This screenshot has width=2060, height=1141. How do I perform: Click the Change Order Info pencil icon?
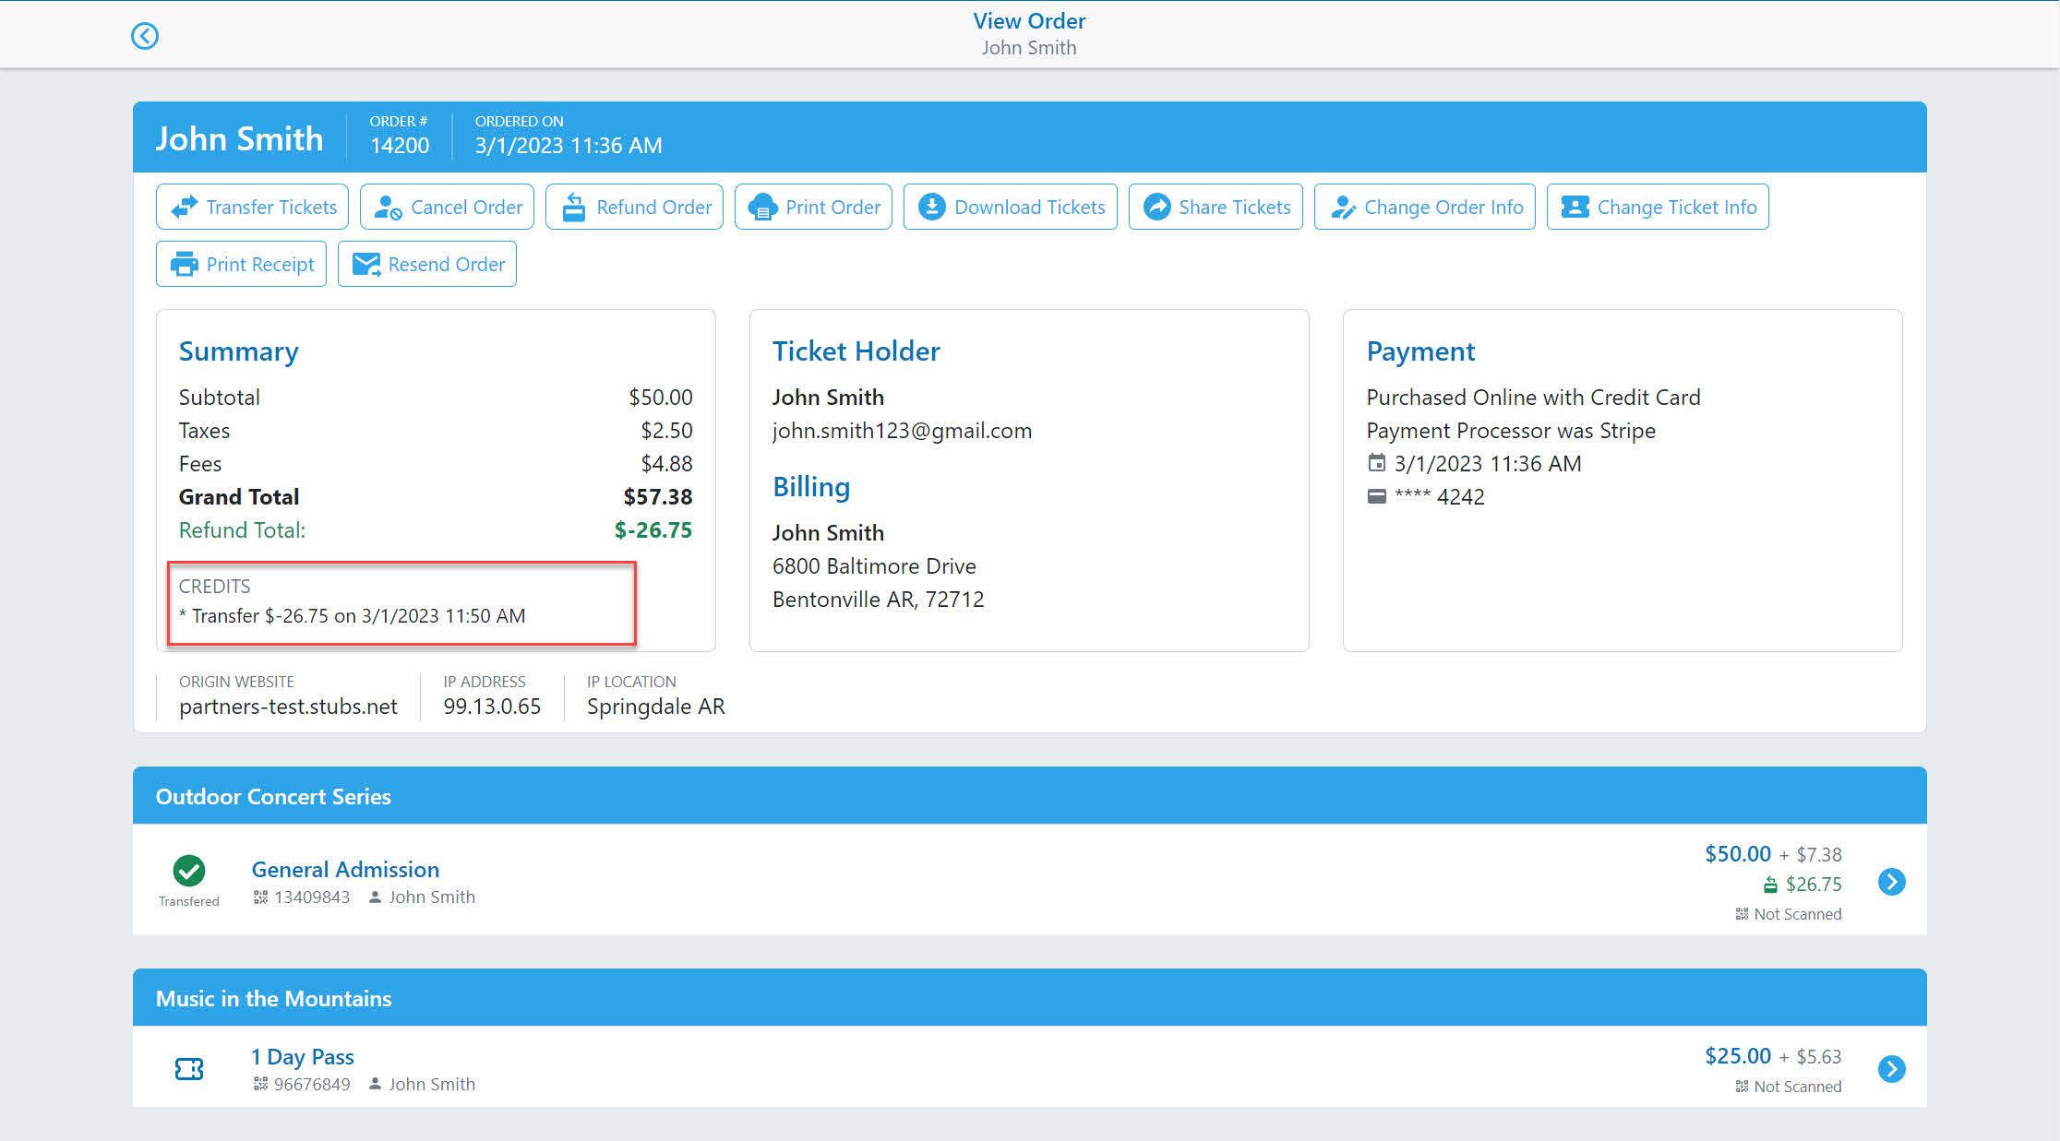pos(1343,208)
